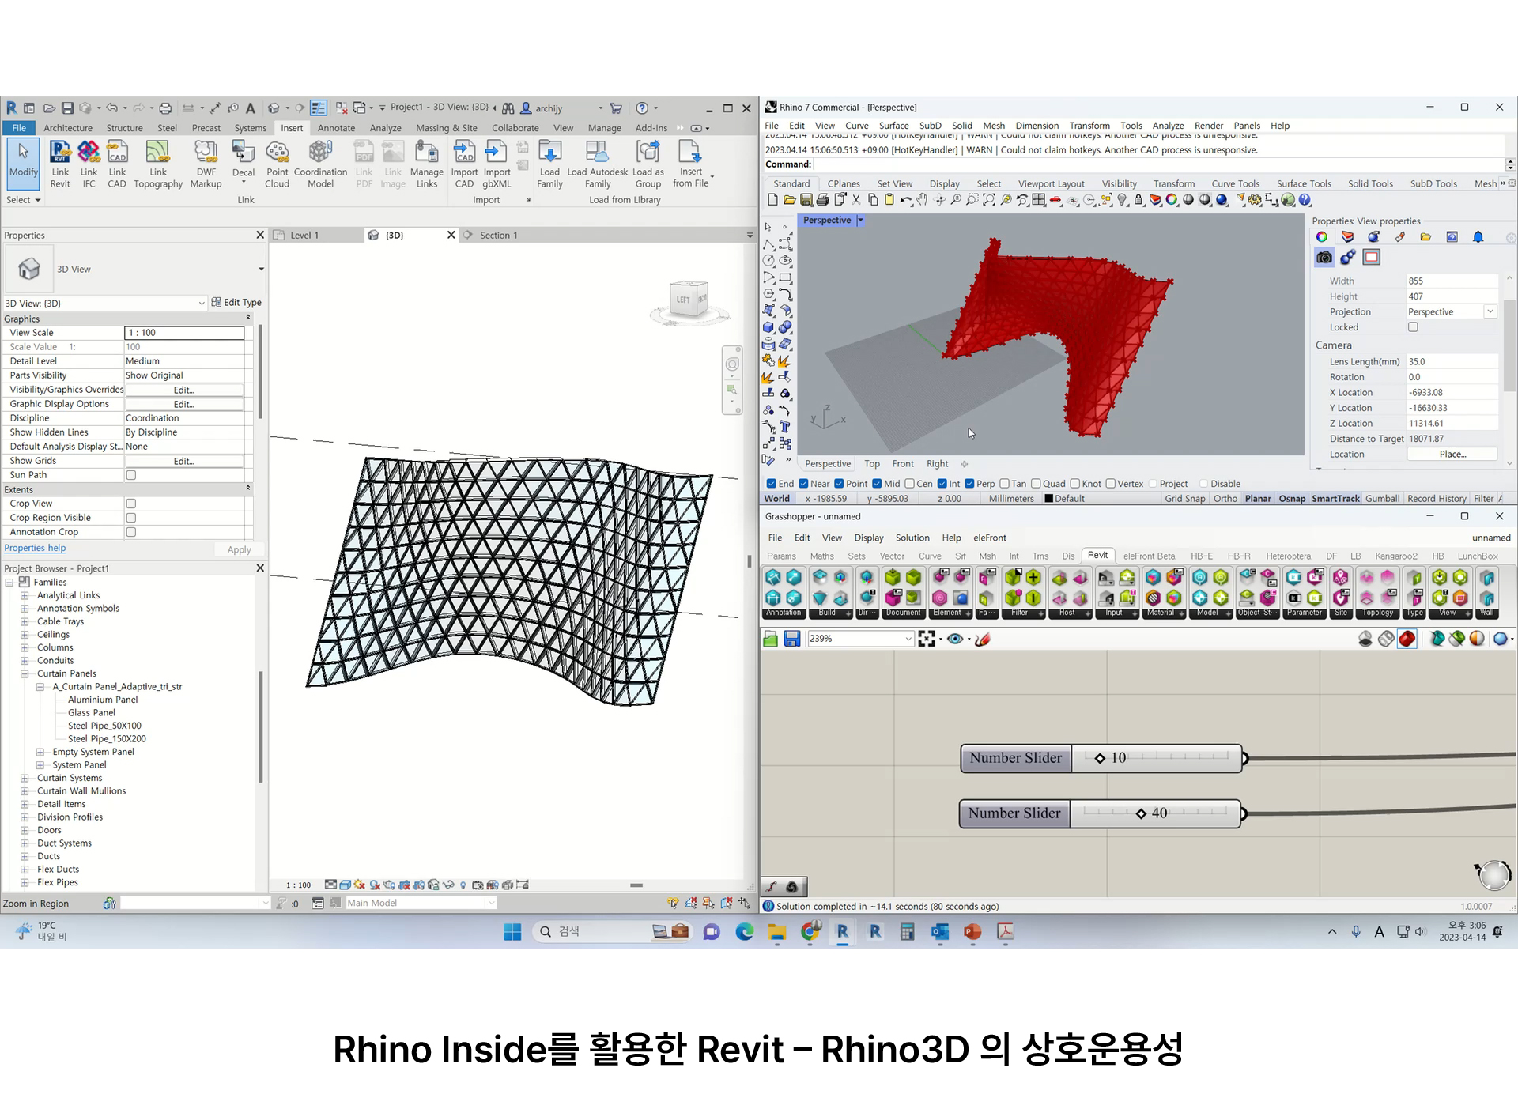Open 3D View: {3D} instance dropdown
The height and width of the screenshot is (1113, 1518).
[x=202, y=303]
